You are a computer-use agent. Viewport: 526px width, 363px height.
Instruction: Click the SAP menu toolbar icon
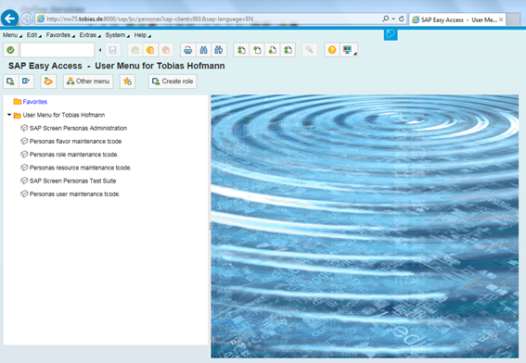26,81
